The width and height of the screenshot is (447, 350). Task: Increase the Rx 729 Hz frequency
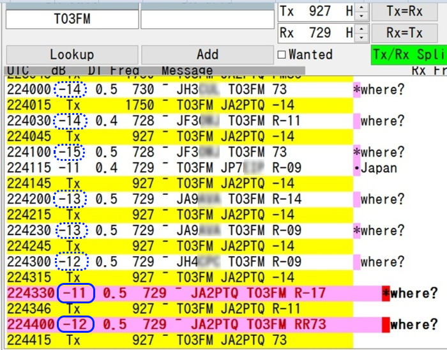[361, 29]
